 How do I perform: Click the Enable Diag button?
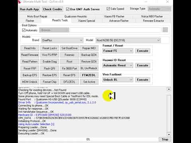(x=50, y=62)
